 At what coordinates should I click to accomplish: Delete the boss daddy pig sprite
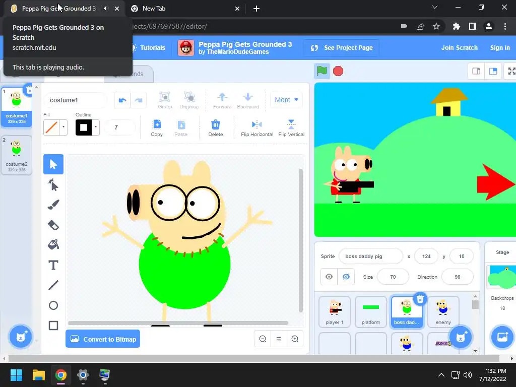(420, 299)
